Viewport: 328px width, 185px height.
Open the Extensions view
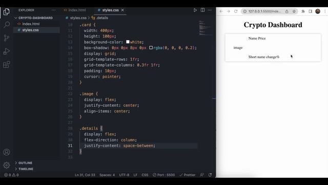(7, 64)
